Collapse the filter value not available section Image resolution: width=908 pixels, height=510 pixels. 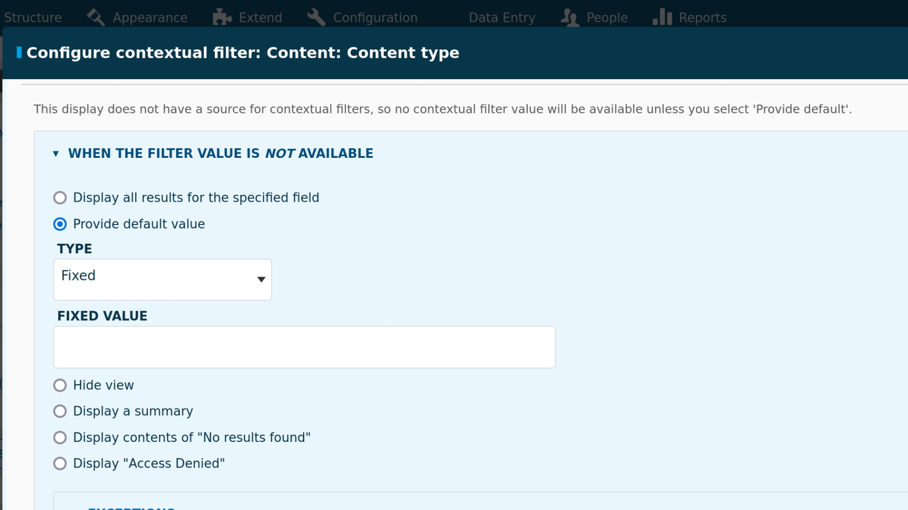[x=220, y=153]
